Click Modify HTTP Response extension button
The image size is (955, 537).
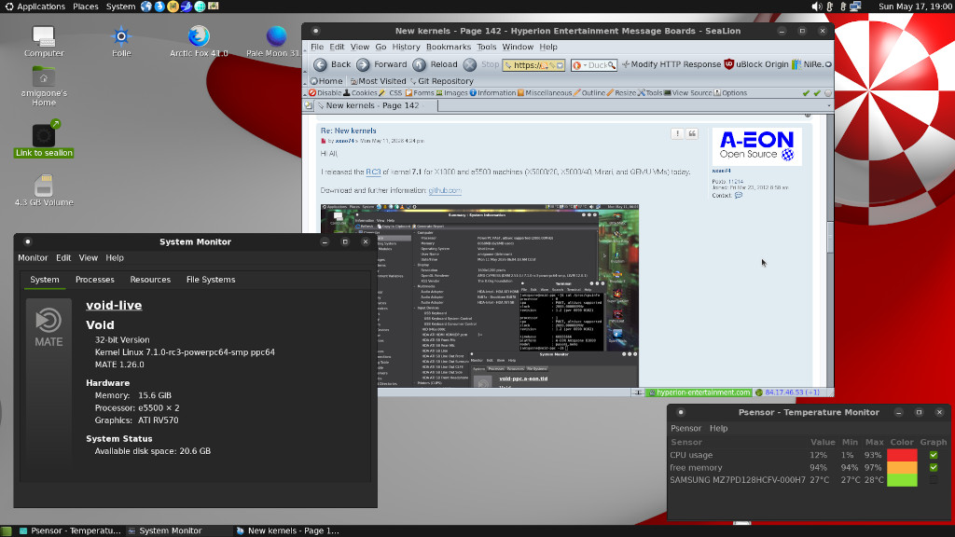pyautogui.click(x=671, y=64)
